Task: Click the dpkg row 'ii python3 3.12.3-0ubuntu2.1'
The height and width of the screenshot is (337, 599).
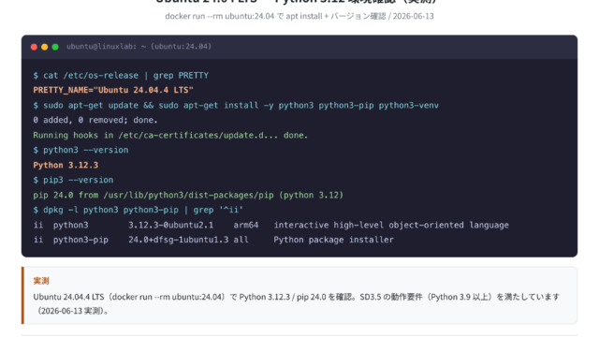Action: coord(270,225)
